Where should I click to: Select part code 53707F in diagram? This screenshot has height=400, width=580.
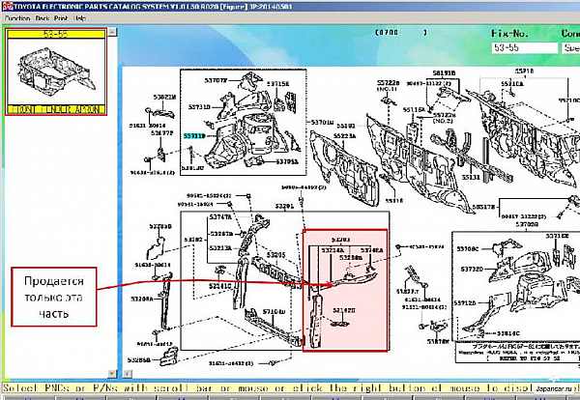216,80
